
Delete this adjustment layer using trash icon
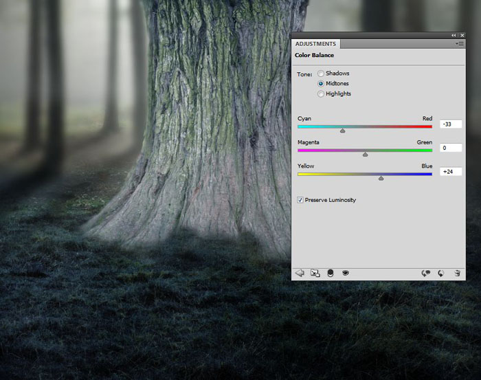(457, 273)
